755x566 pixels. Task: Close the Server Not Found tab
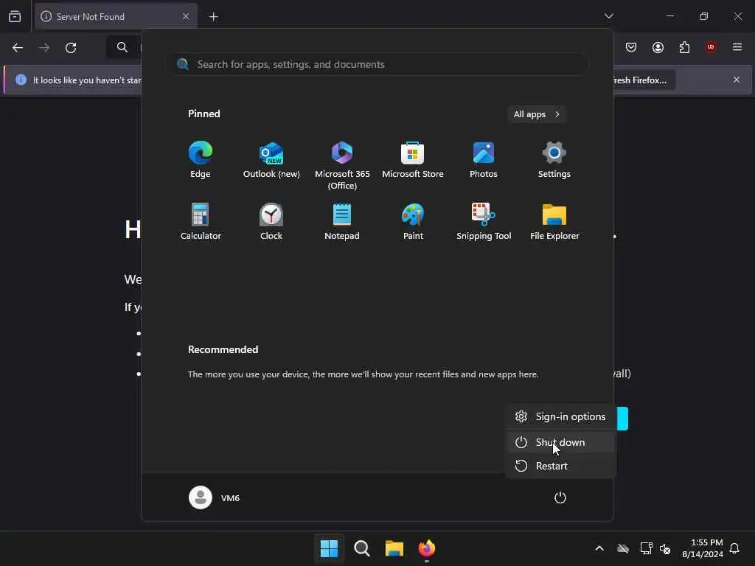(186, 16)
